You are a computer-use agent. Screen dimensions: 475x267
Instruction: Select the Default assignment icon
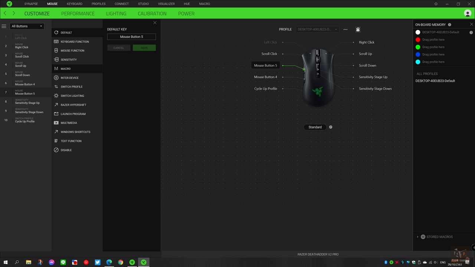point(56,33)
